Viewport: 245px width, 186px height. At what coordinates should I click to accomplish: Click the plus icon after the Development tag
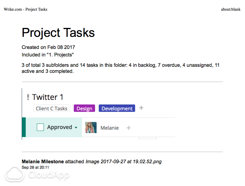[x=141, y=108]
